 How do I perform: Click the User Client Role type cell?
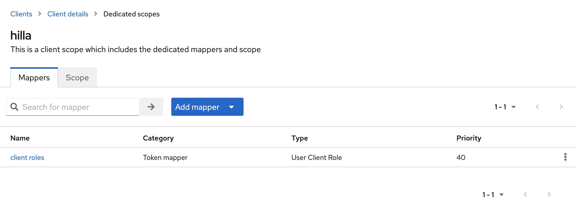317,157
